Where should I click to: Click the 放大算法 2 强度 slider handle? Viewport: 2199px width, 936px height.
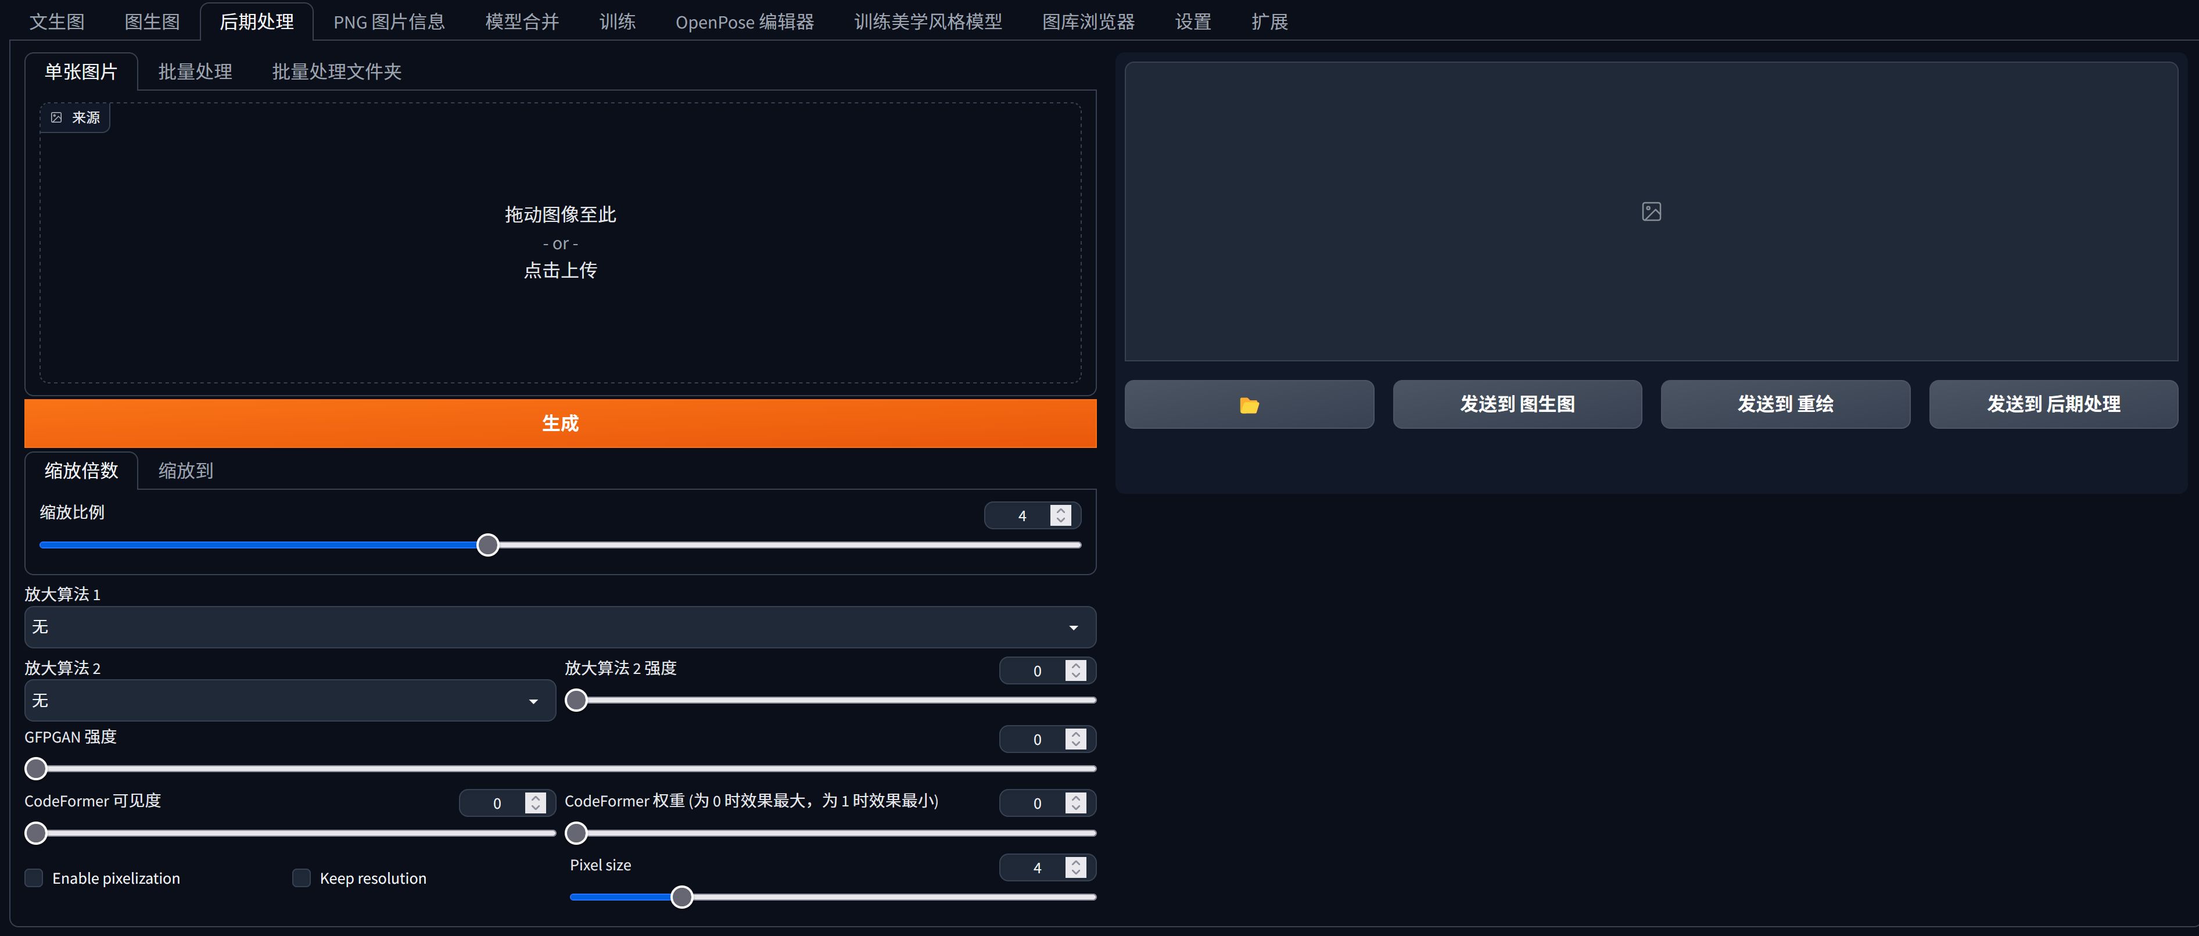[x=577, y=700]
